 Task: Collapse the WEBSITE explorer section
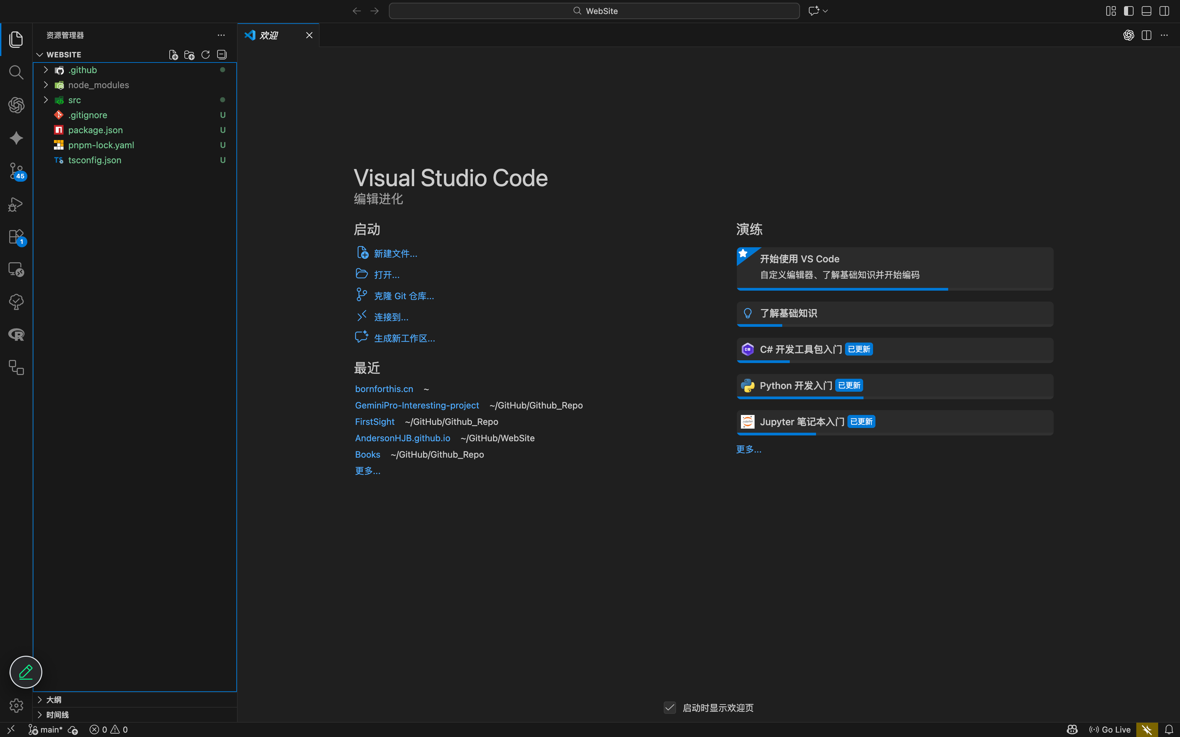tap(40, 55)
